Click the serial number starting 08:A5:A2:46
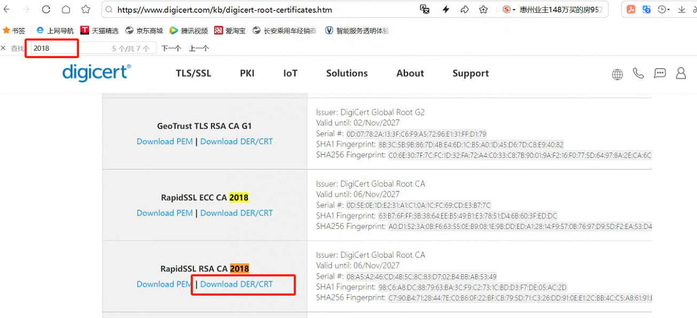This screenshot has height=318, width=697. 421,277
